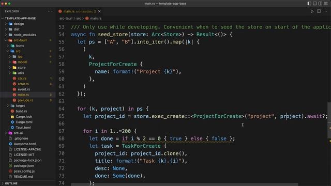Click the gear icon beside Cargo.toml
Screen dimensions: 331x186
(x=12, y=122)
